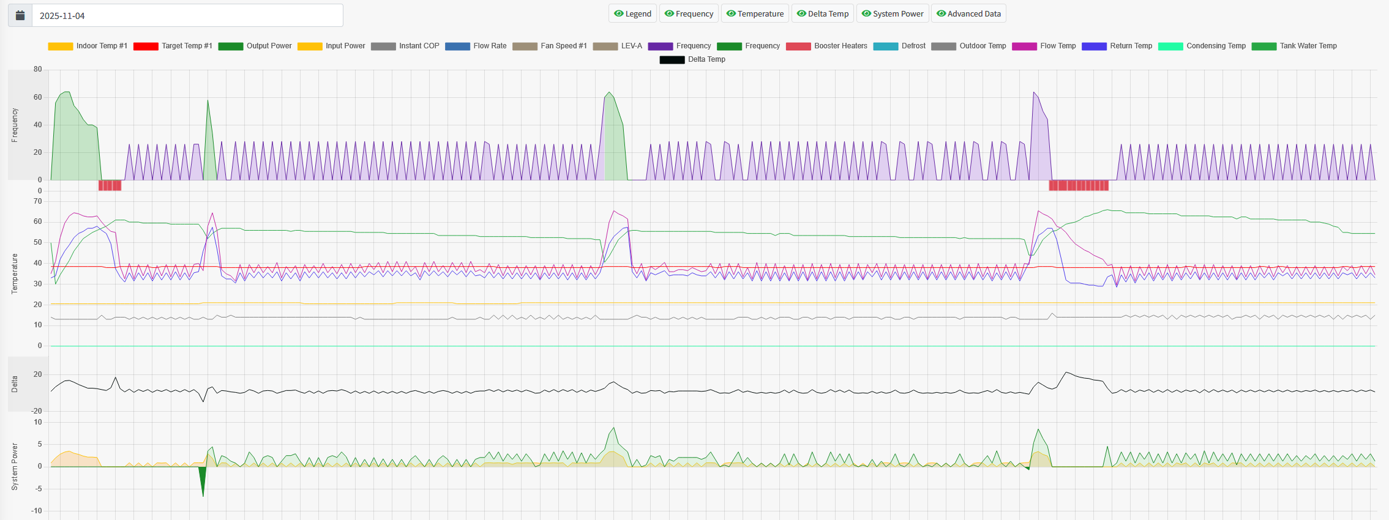The width and height of the screenshot is (1389, 520).
Task: Click the black Delta Temp legend swatch
Action: (672, 60)
